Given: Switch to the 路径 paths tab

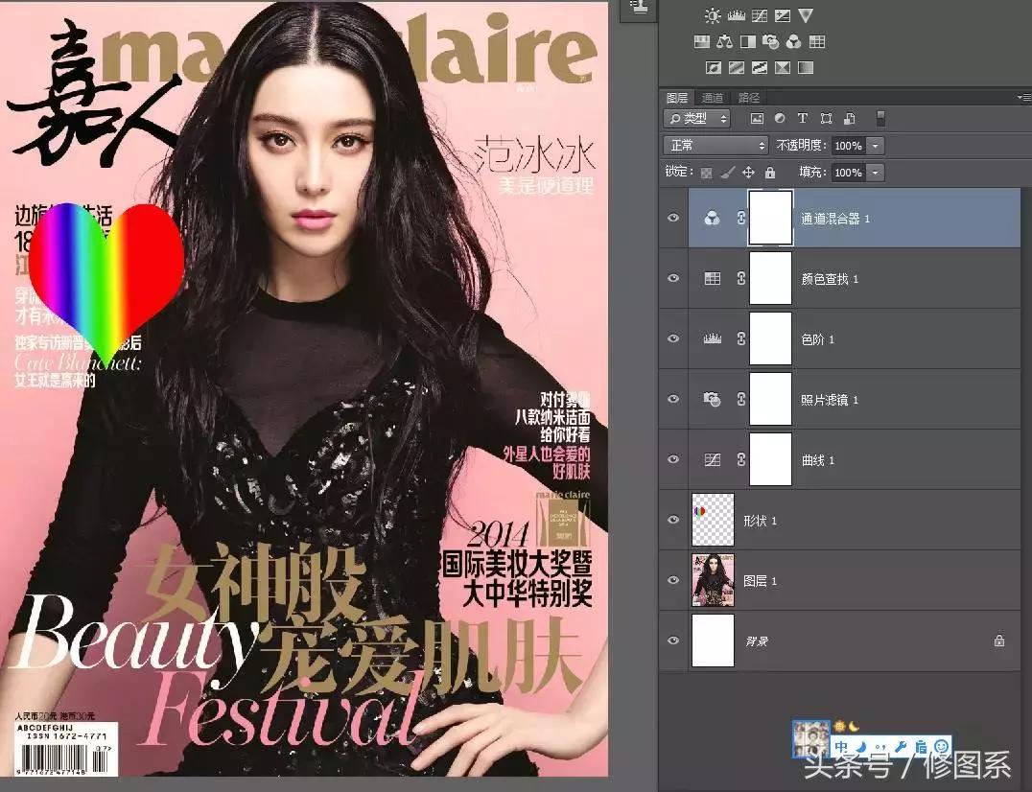Looking at the screenshot, I should tap(747, 97).
